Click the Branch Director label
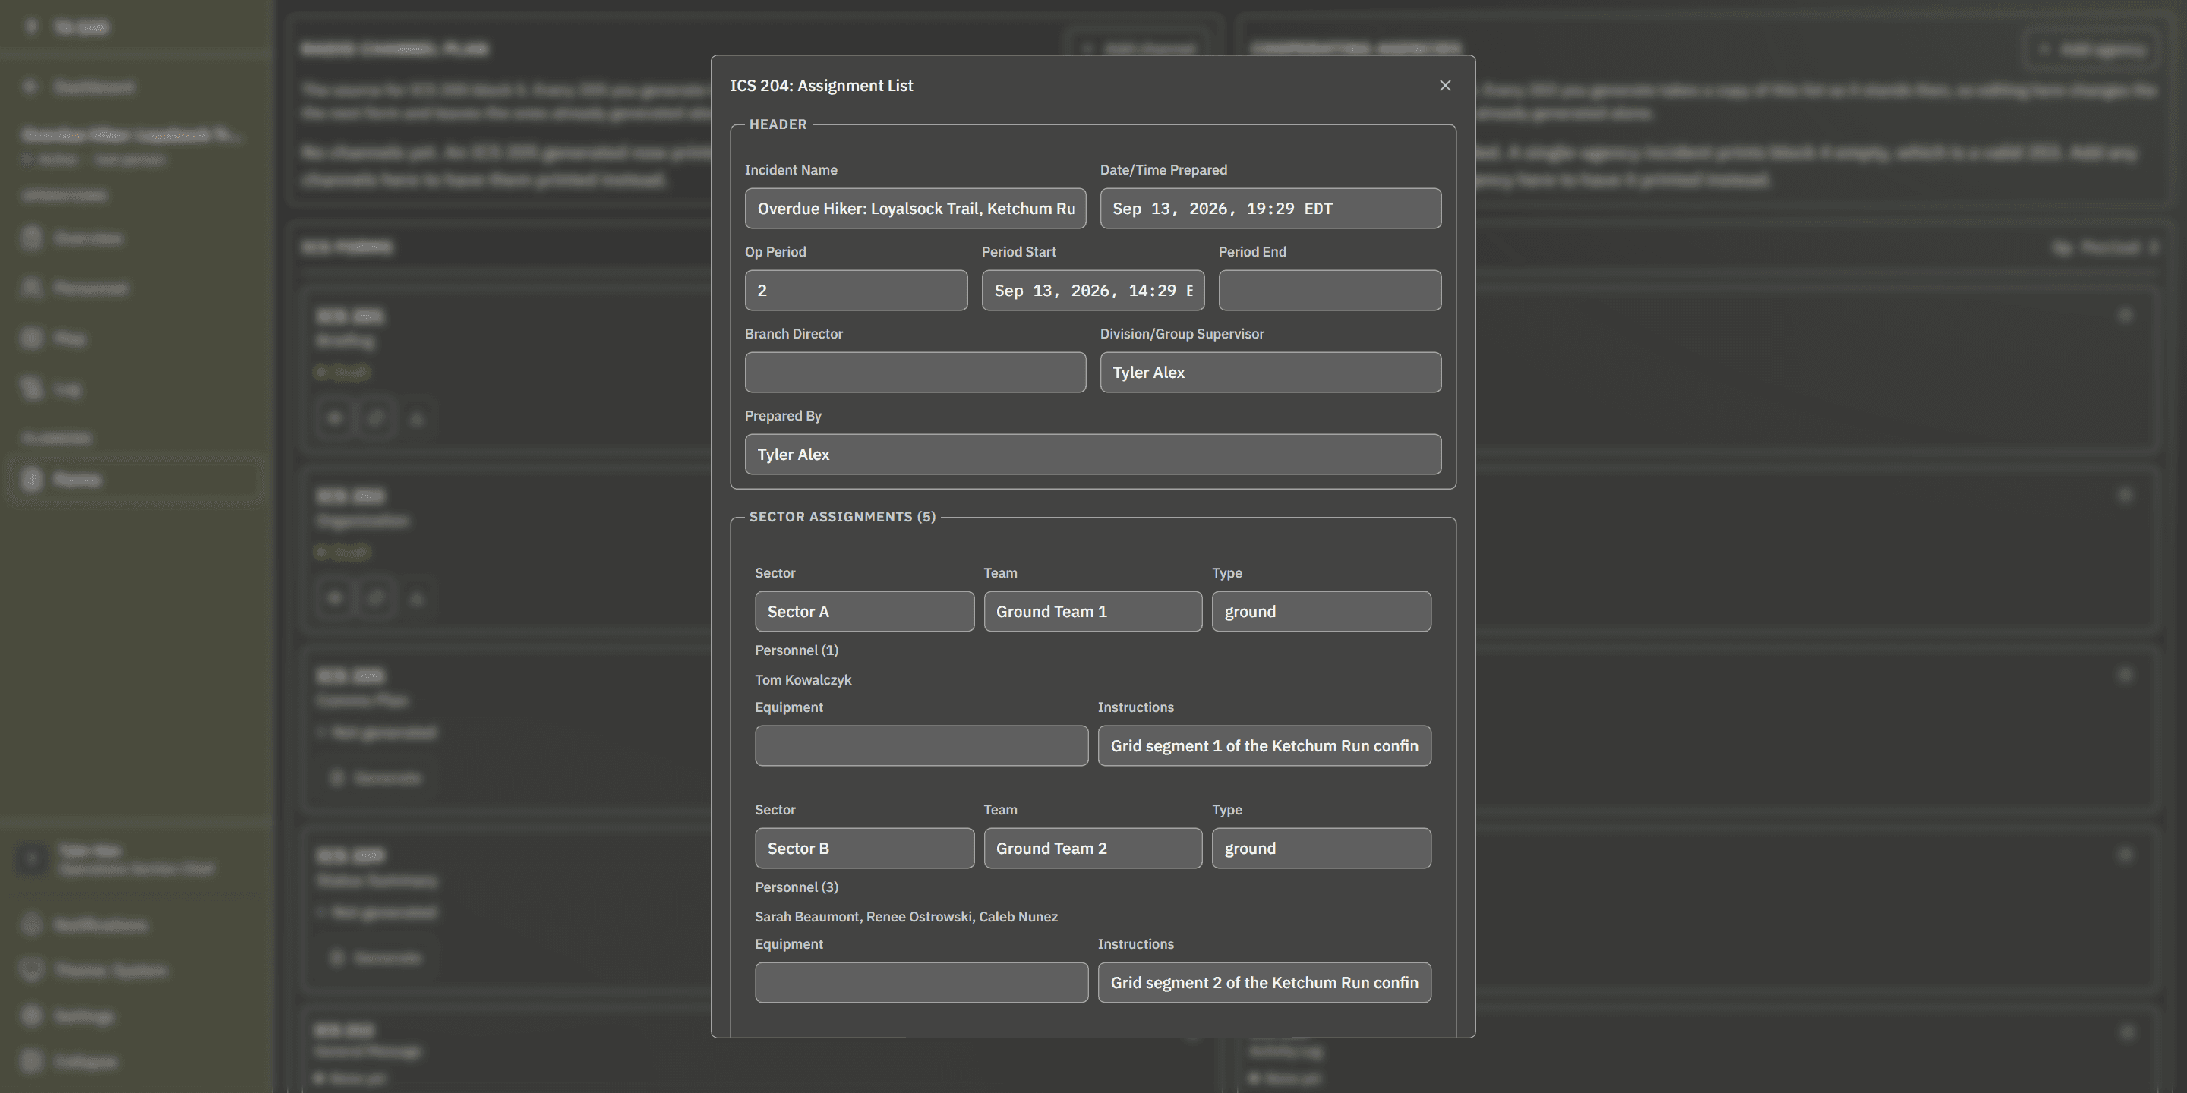 pyautogui.click(x=794, y=333)
